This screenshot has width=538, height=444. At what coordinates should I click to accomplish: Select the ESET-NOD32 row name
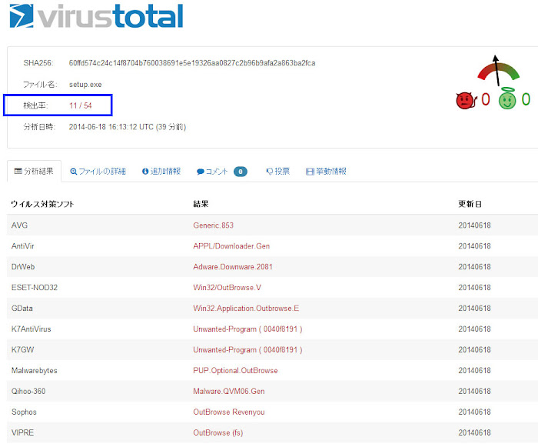pos(35,288)
